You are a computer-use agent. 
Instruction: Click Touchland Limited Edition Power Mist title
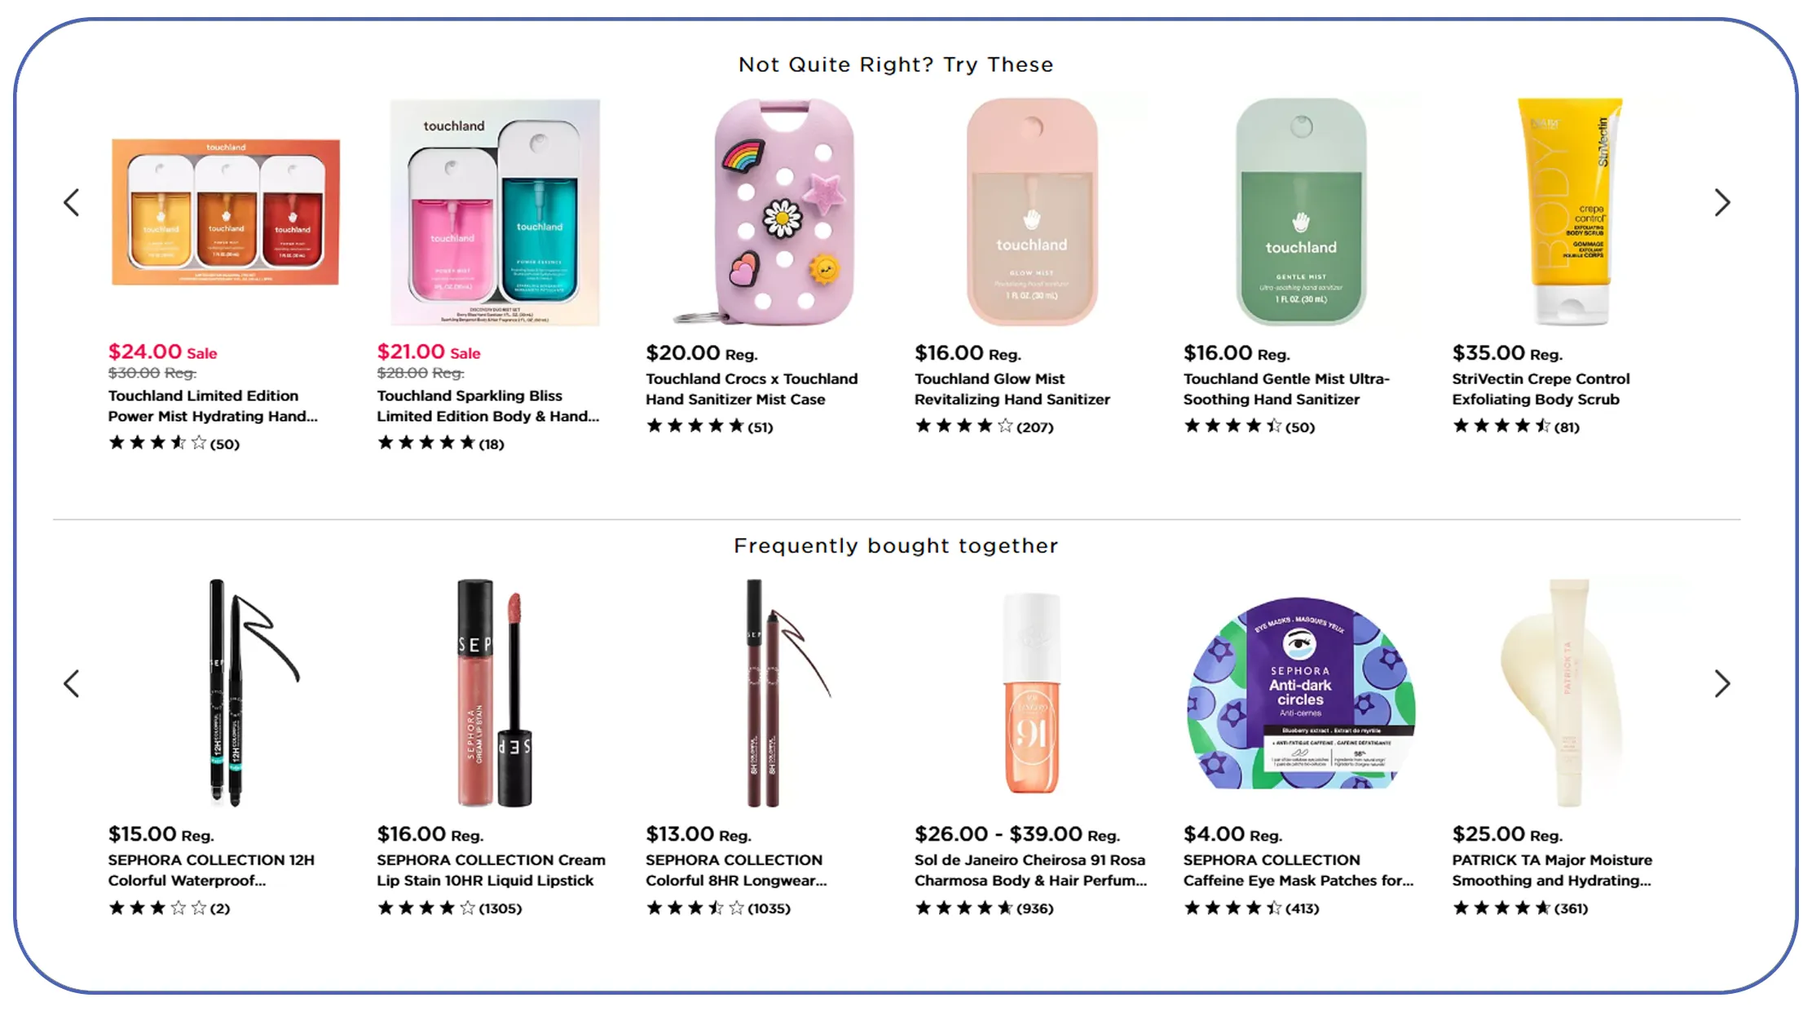click(x=213, y=406)
